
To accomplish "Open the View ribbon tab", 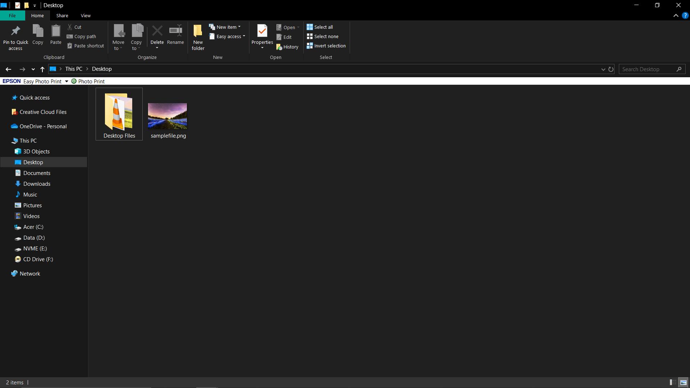I will [85, 16].
